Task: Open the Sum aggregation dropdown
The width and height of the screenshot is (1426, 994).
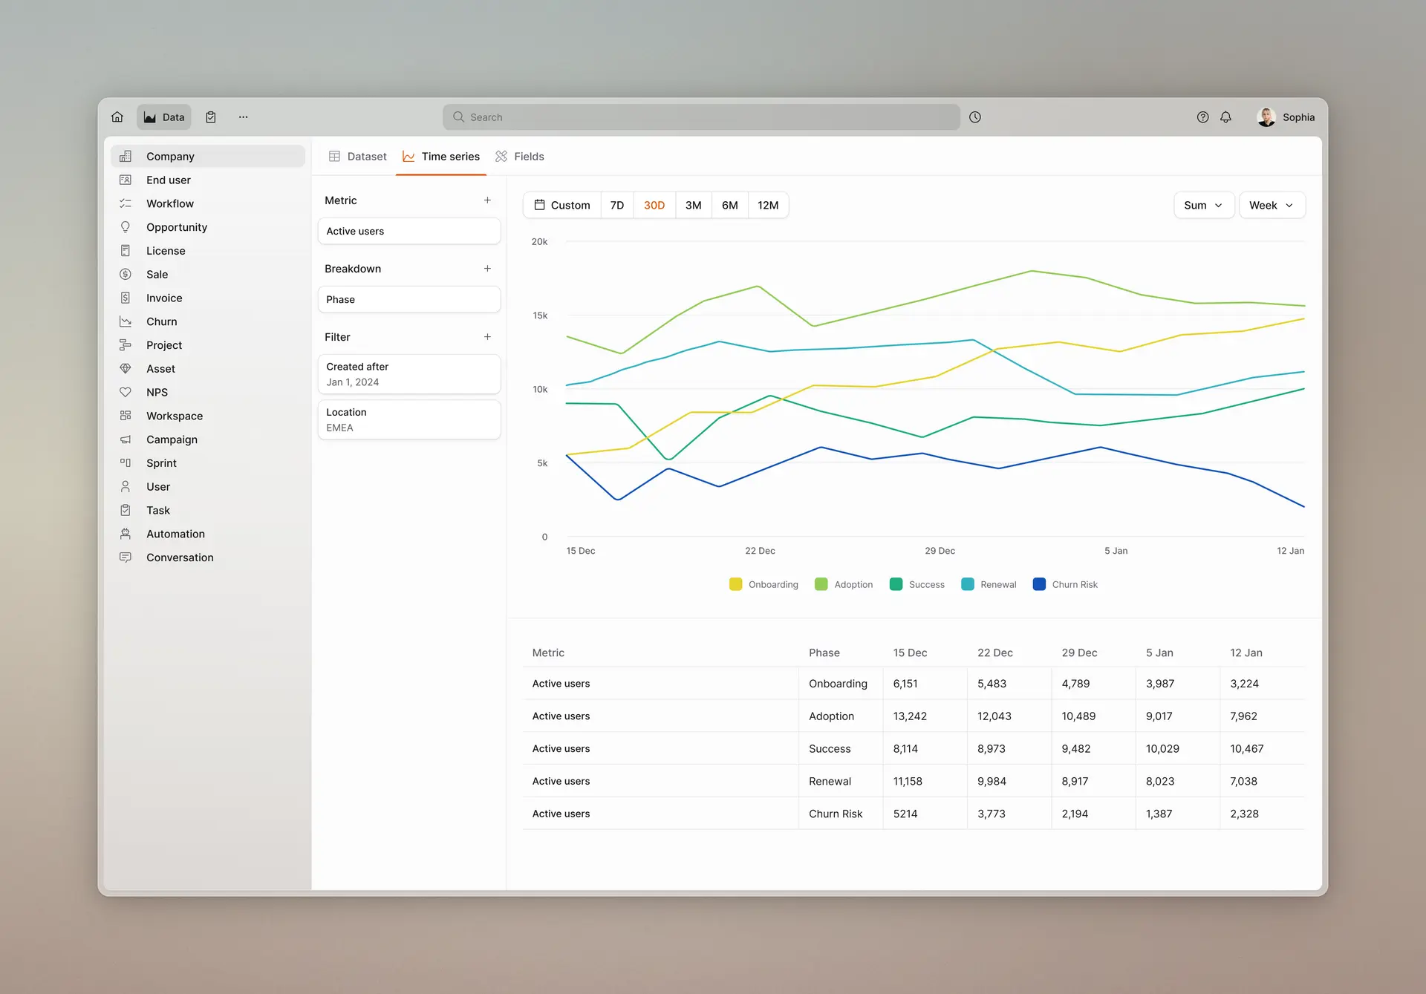Action: (x=1202, y=205)
